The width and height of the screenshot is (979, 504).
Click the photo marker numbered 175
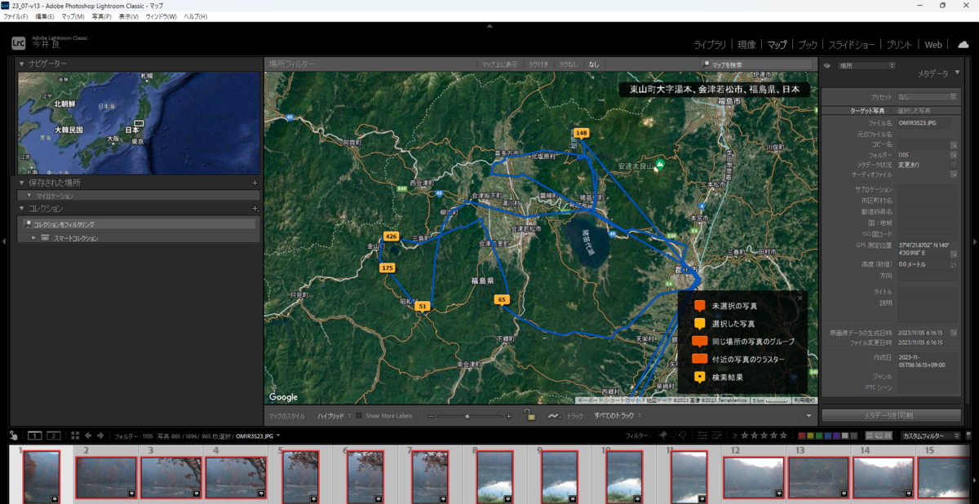[x=387, y=267]
